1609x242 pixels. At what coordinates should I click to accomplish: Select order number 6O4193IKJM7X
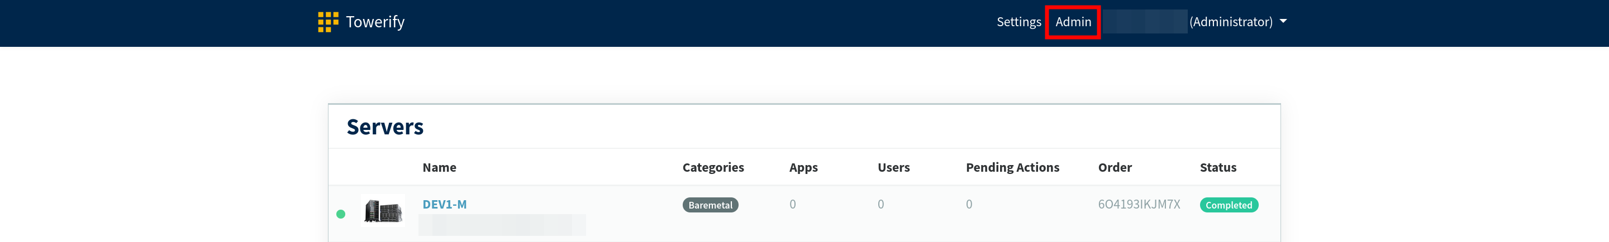pyautogui.click(x=1139, y=205)
